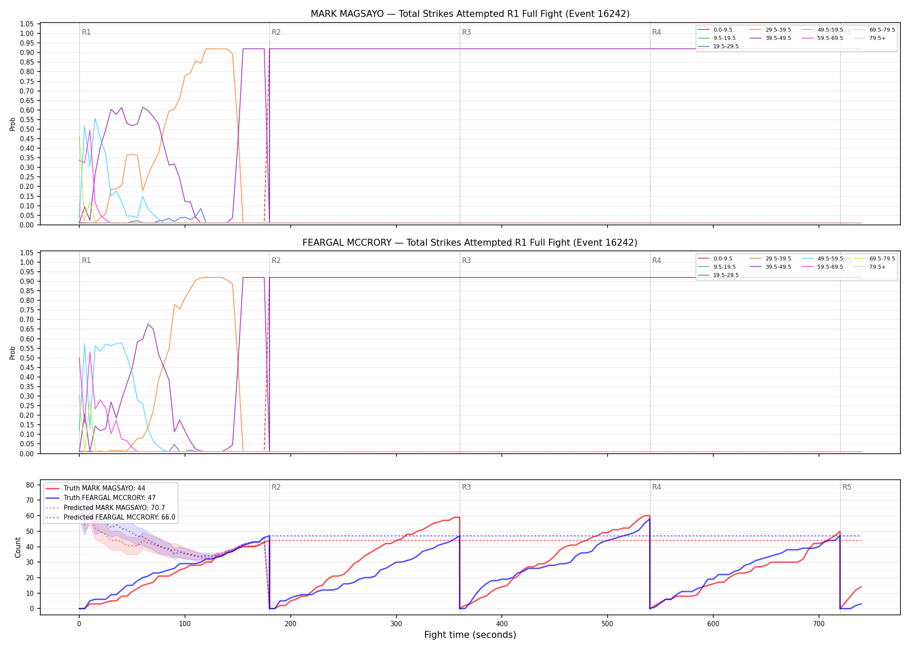
Task: Click the R3 round marker in middle chart
Action: [x=466, y=260]
